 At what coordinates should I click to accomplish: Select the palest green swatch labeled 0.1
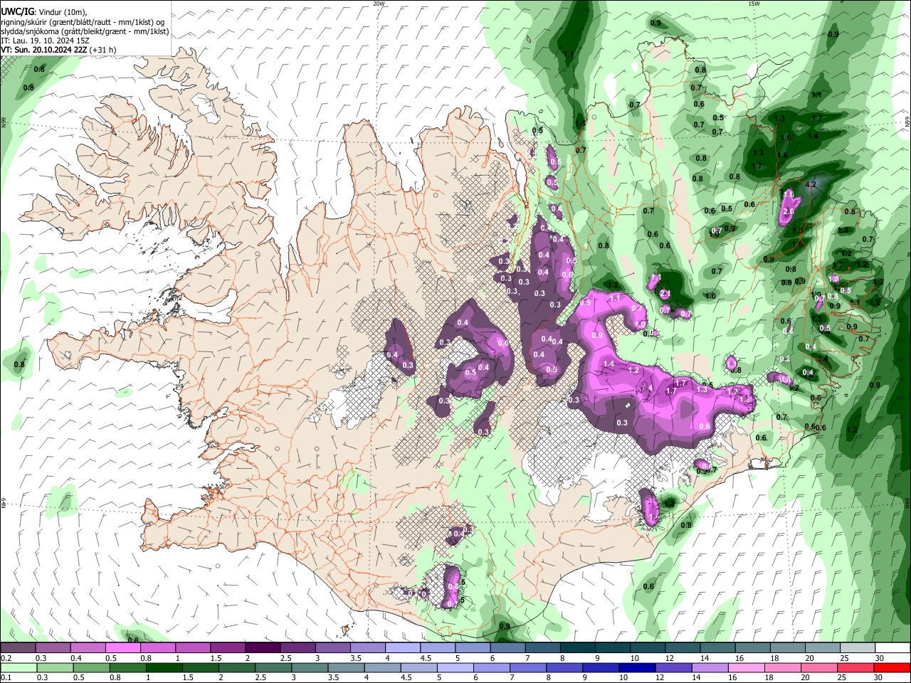click(x=19, y=668)
